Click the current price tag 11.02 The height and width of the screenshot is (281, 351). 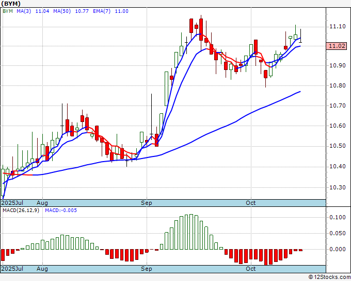(x=337, y=46)
